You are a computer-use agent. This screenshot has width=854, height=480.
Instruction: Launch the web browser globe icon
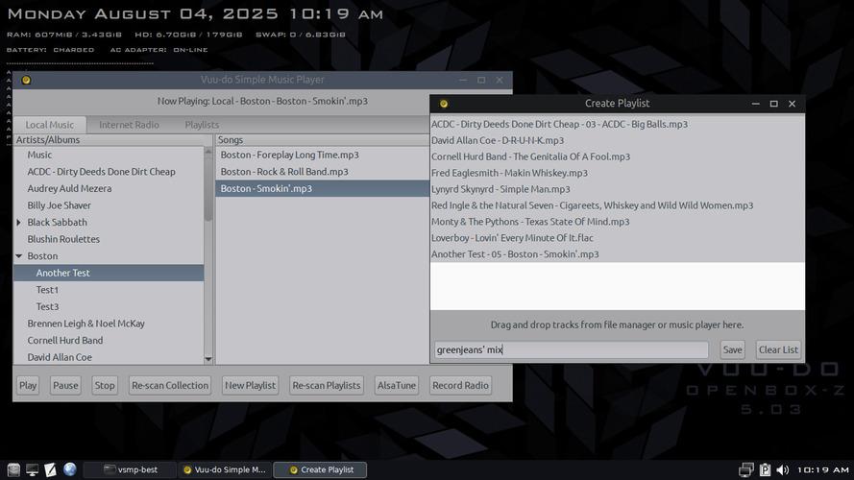pyautogui.click(x=70, y=469)
